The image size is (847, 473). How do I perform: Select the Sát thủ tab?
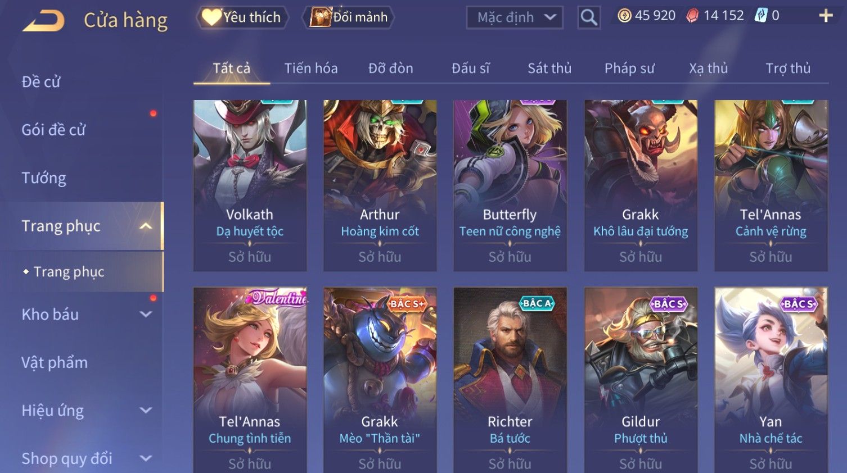(x=549, y=69)
